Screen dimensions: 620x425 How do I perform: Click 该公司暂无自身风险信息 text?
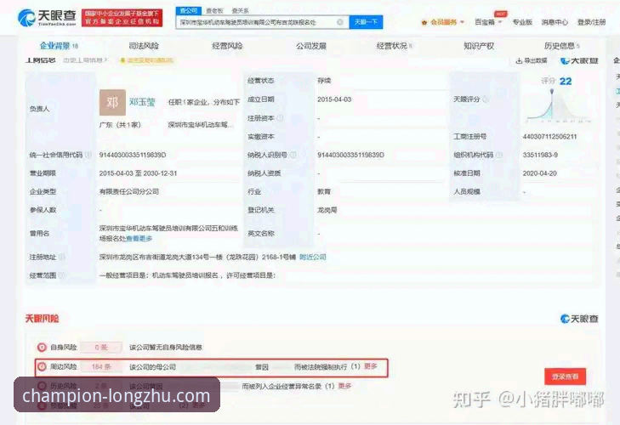(x=166, y=348)
